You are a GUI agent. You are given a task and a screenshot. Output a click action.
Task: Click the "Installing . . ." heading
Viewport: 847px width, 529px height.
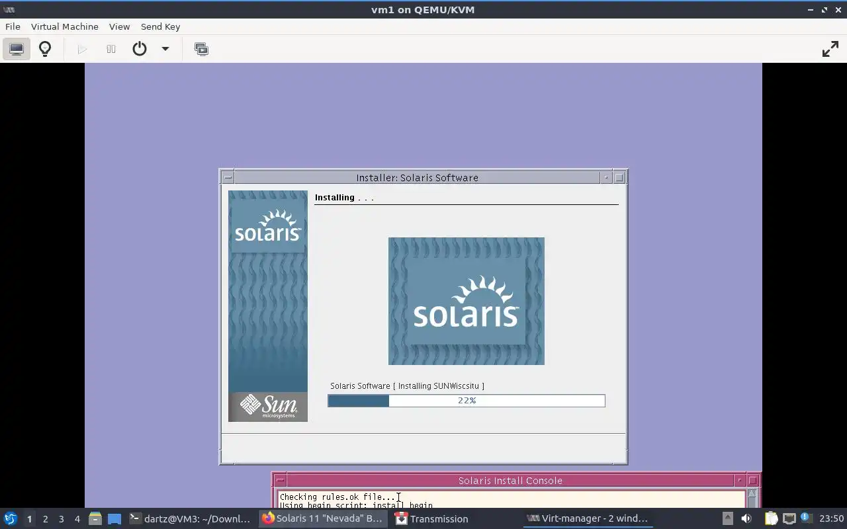pos(344,197)
